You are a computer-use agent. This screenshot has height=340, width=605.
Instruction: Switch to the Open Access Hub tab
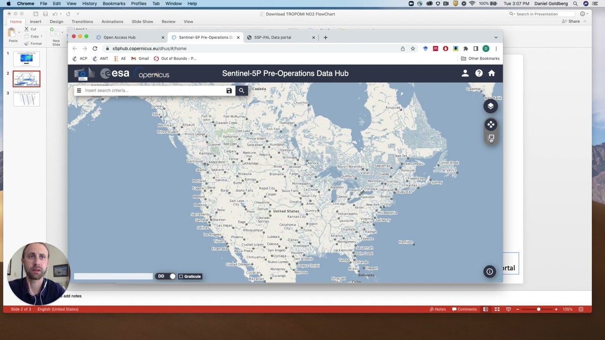point(119,37)
